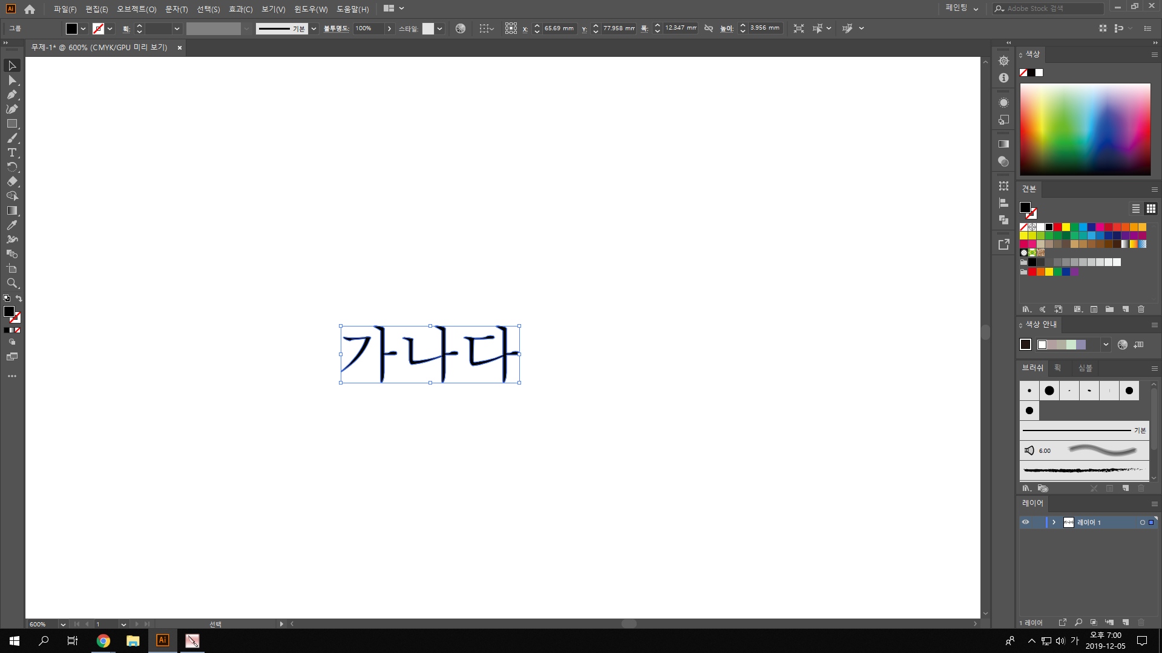Switch to the 심볼 tab

pyautogui.click(x=1085, y=368)
